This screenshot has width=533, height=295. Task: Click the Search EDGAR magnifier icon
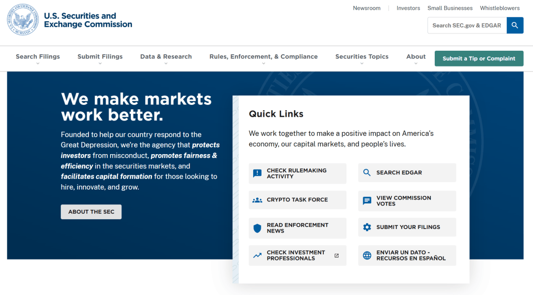367,173
